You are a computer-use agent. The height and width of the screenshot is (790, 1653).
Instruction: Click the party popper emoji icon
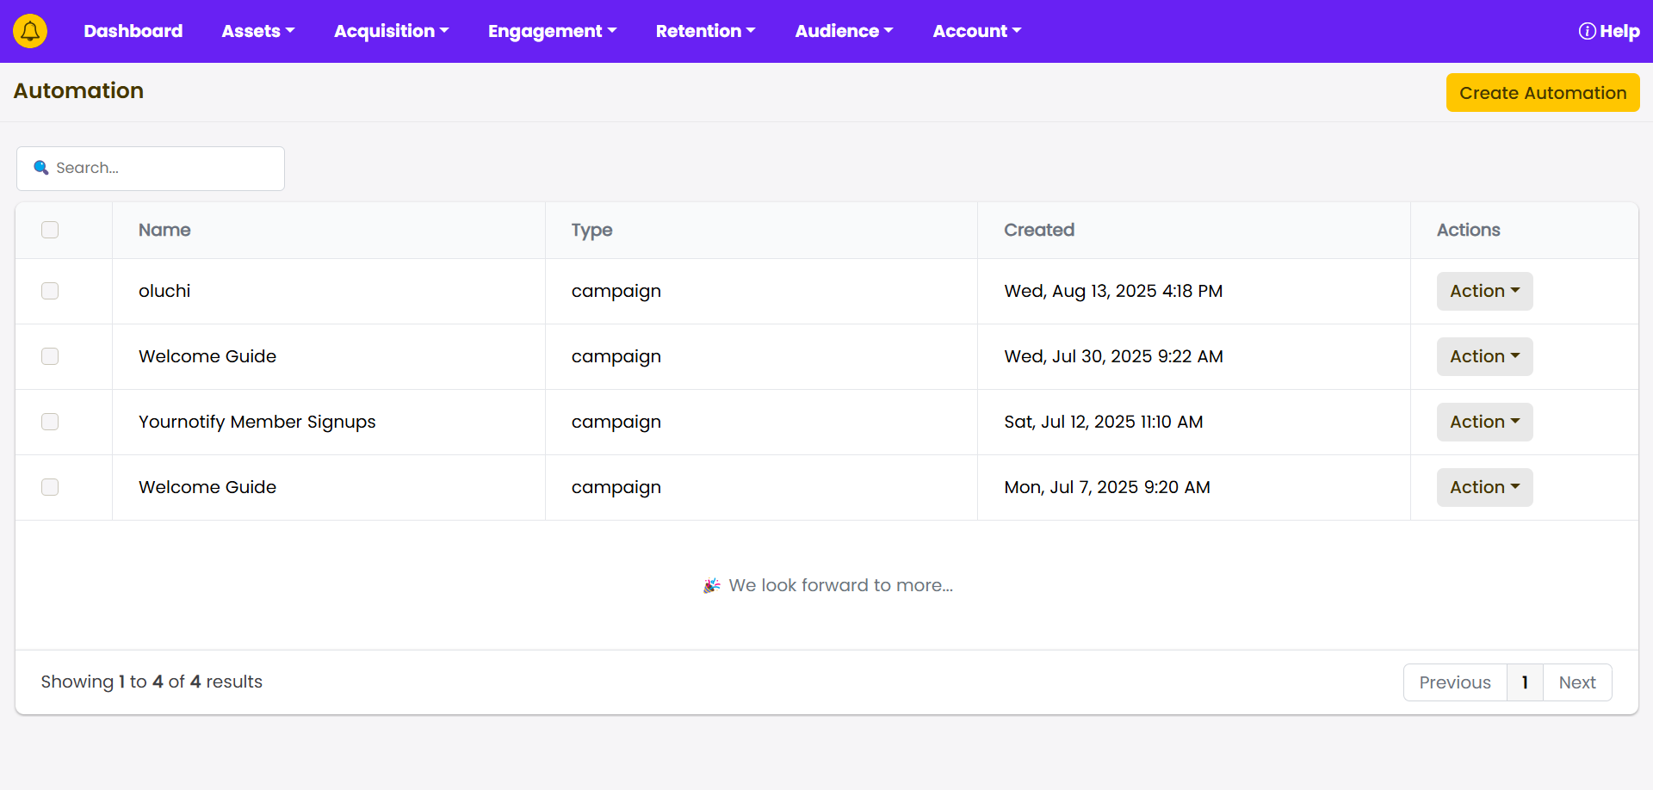coord(711,585)
